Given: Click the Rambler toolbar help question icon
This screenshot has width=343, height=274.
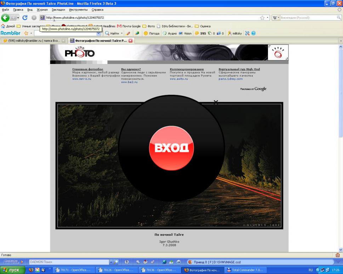Looking at the screenshot, I should pyautogui.click(x=253, y=33).
